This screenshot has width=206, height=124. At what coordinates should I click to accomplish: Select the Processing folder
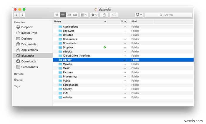pyautogui.click(x=123, y=77)
